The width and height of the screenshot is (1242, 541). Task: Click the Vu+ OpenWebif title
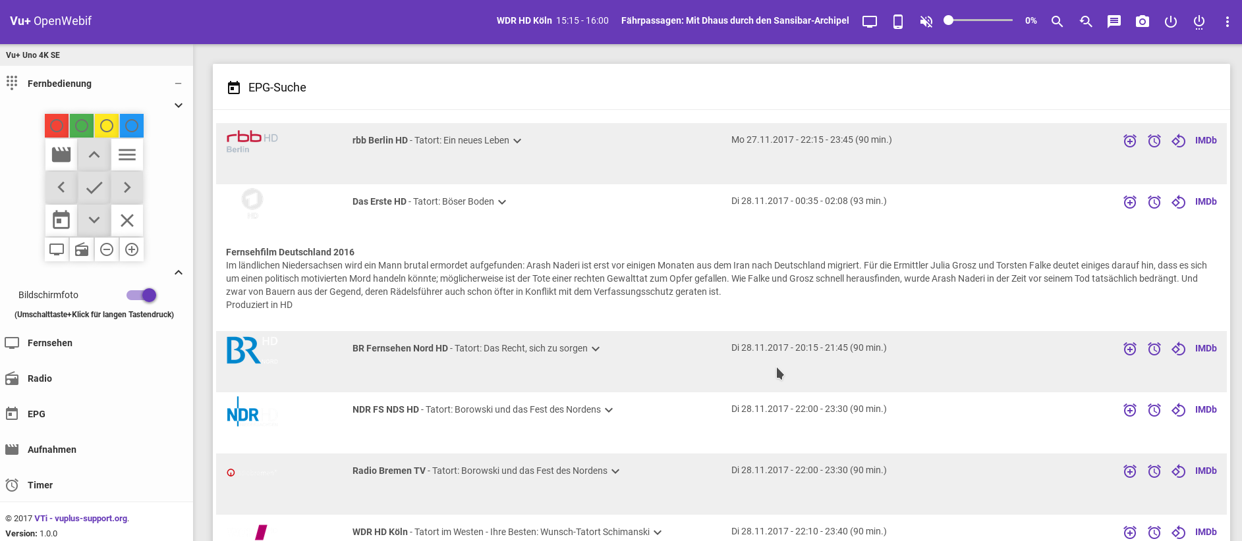tap(51, 21)
